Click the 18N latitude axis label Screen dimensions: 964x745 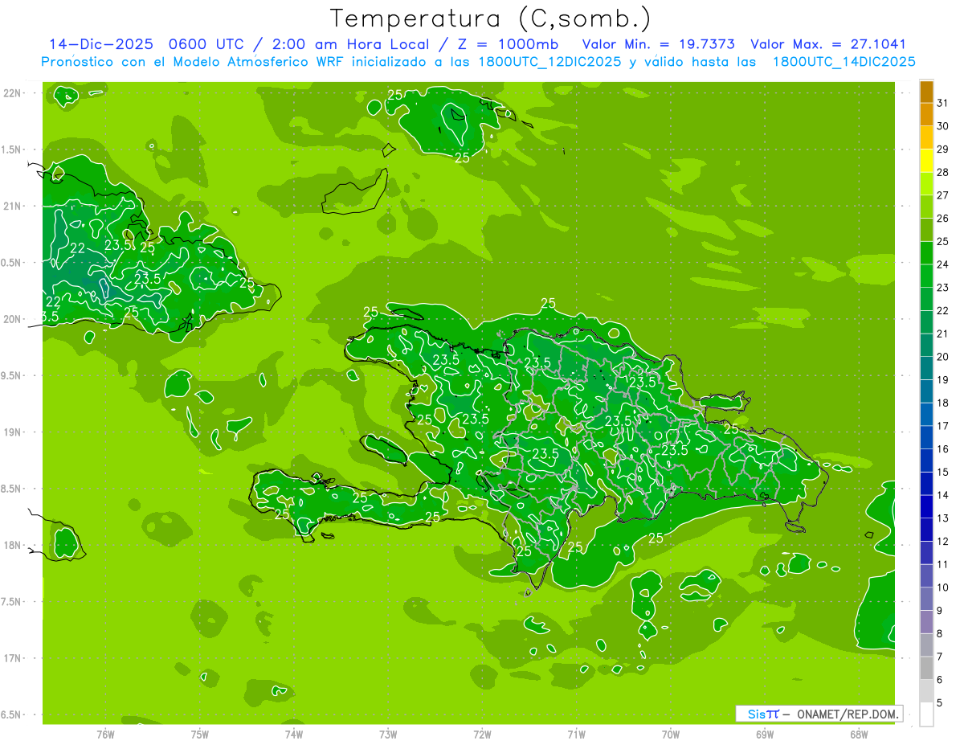(x=14, y=545)
